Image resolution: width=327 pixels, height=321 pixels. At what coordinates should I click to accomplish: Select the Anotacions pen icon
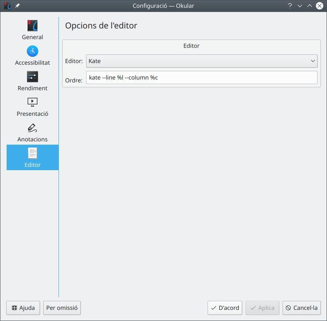pos(33,128)
